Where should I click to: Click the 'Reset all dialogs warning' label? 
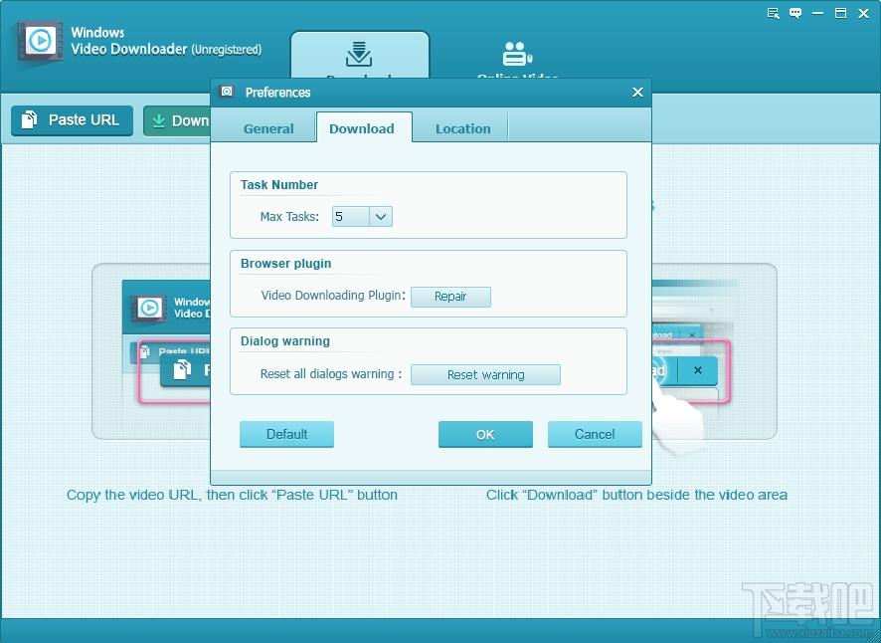[331, 374]
